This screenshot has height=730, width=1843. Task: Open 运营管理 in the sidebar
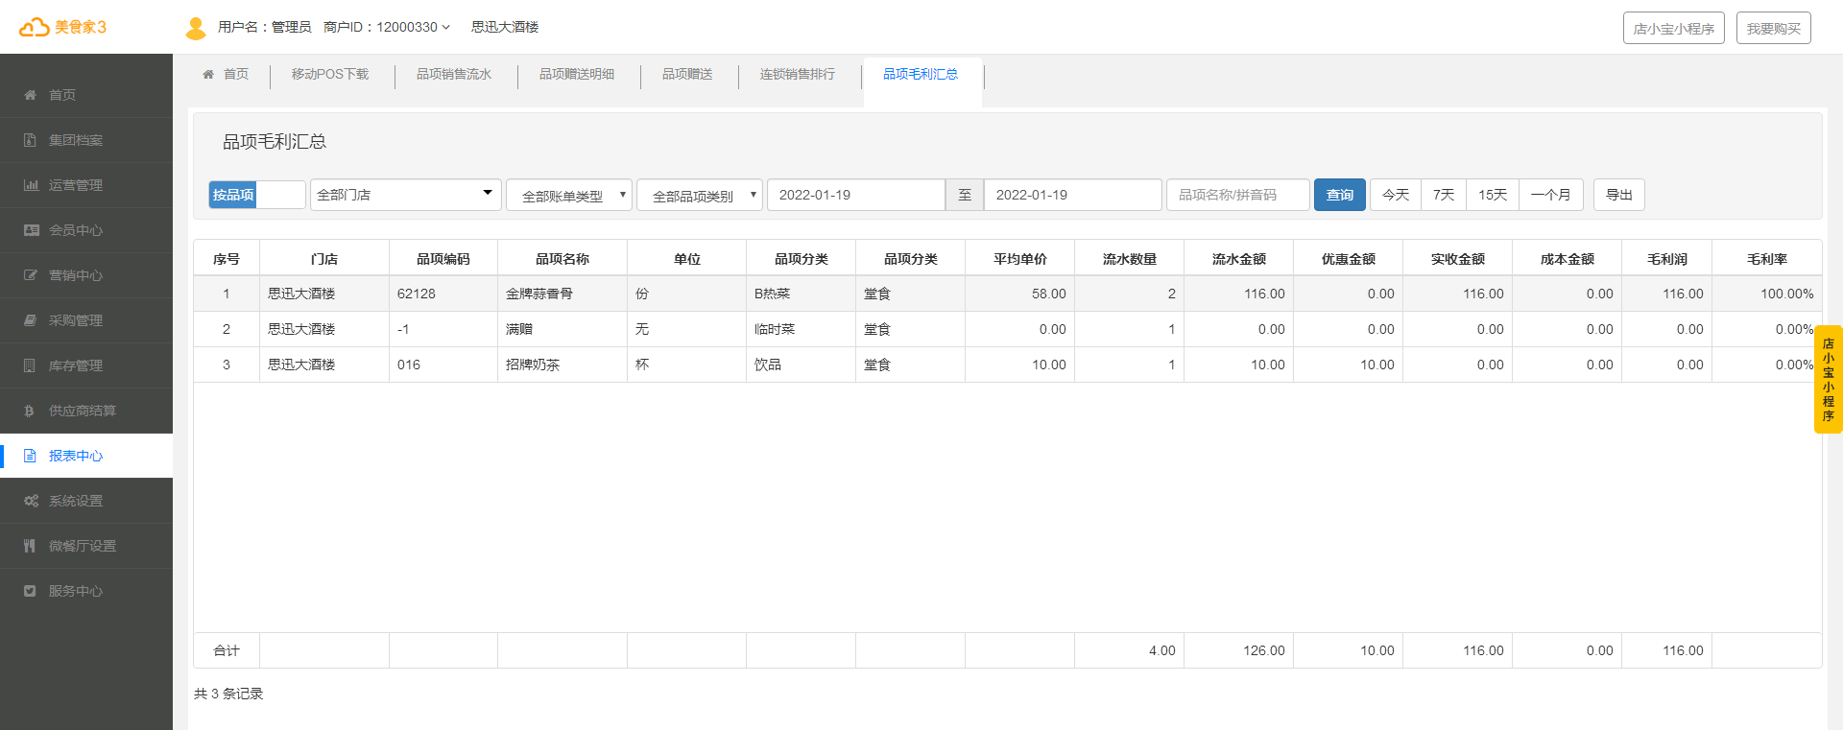[86, 185]
